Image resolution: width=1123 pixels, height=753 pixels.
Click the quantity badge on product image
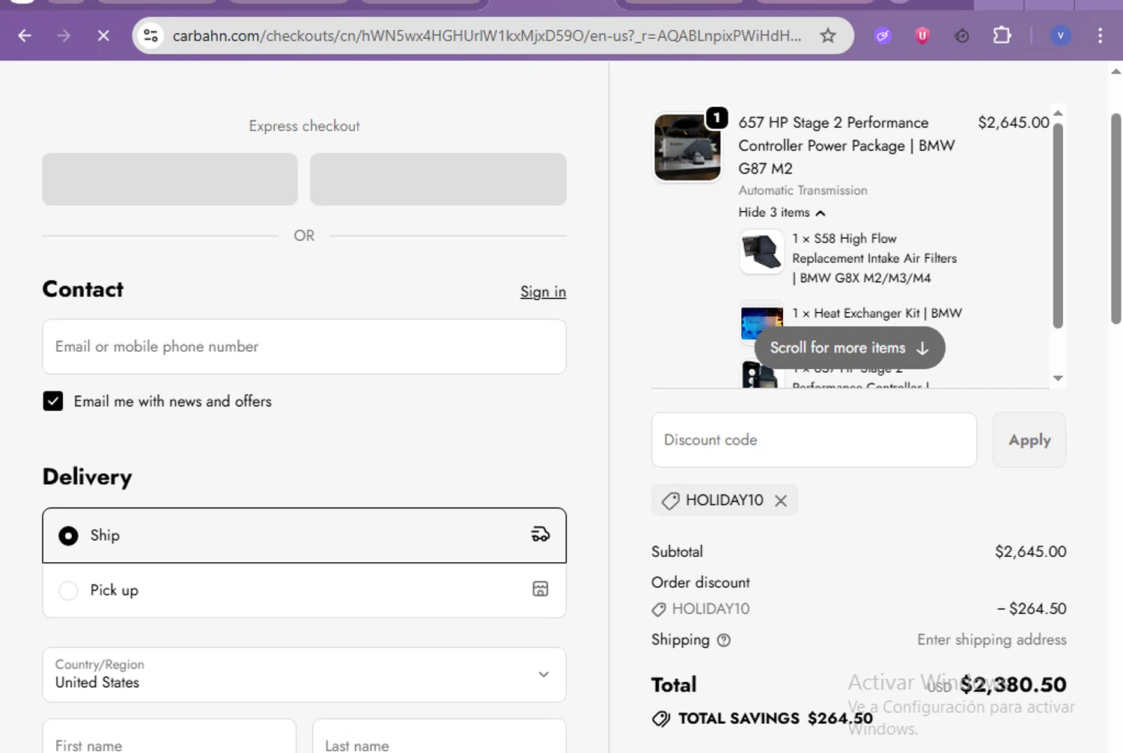tap(716, 118)
